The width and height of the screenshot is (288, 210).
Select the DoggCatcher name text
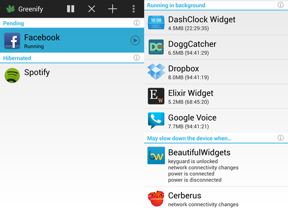[x=192, y=45]
